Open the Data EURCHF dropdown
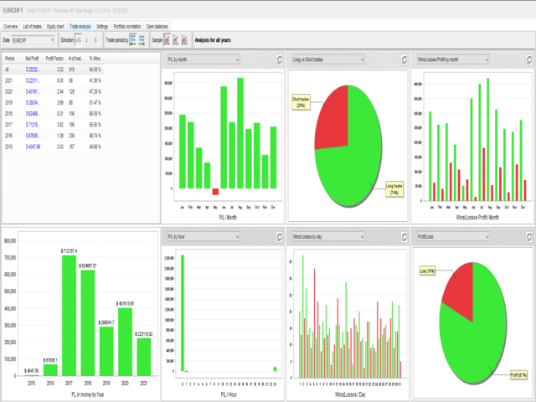This screenshot has width=536, height=402. pos(34,39)
